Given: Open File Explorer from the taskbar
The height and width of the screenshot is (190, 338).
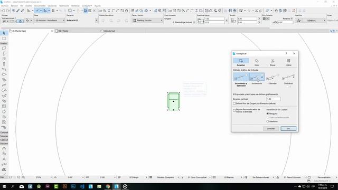Looking at the screenshot, I should coord(99,186).
